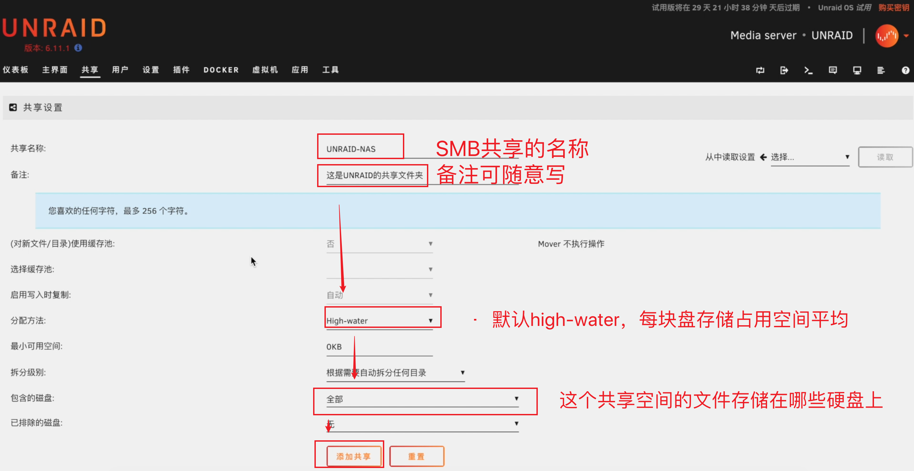The width and height of the screenshot is (914, 471).
Task: Open the 用户 menu item
Action: click(120, 70)
